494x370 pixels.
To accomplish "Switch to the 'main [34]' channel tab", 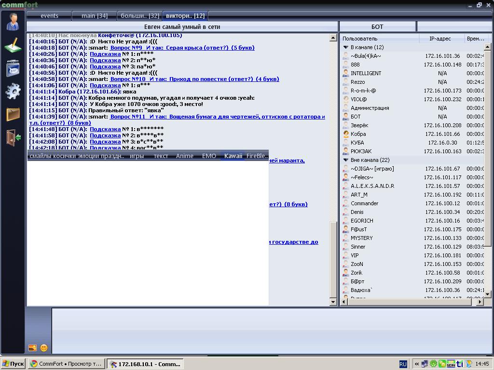I will click(94, 16).
